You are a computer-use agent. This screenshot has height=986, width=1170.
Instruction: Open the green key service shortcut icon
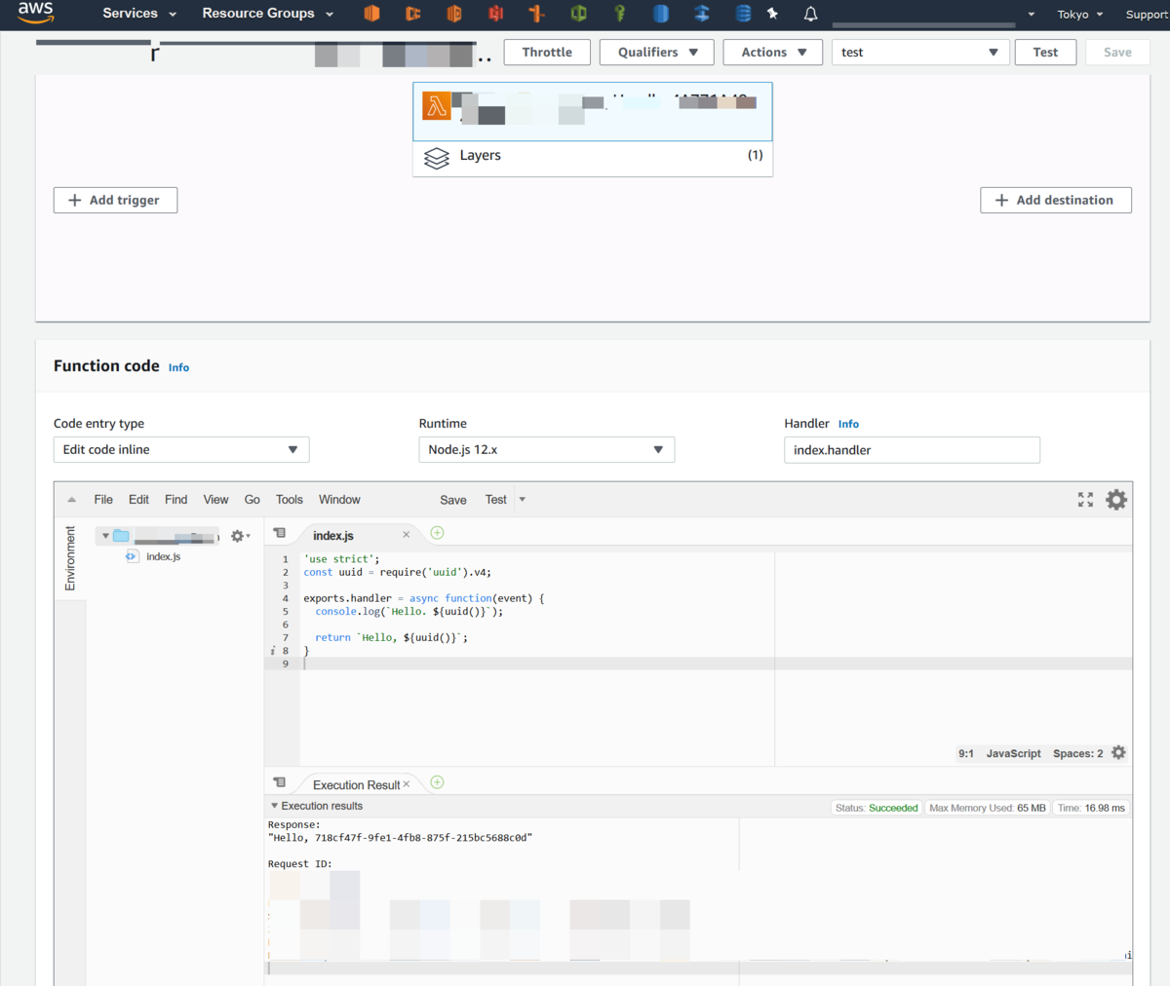(x=619, y=14)
